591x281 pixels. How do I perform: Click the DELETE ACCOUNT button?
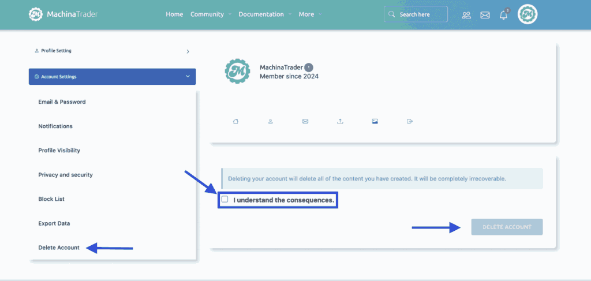click(507, 227)
